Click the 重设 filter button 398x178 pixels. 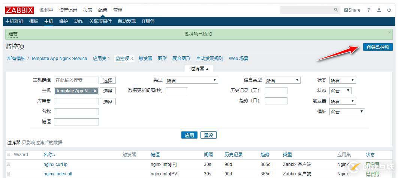pos(208,135)
